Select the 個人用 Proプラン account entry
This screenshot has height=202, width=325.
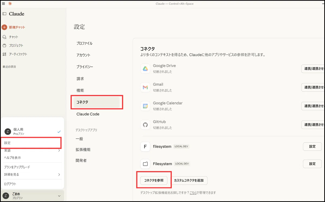(x=32, y=131)
